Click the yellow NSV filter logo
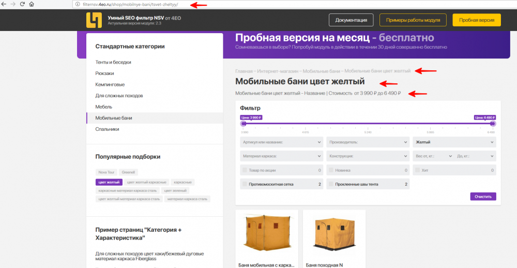Screen dimensions: 517x268 [94, 20]
